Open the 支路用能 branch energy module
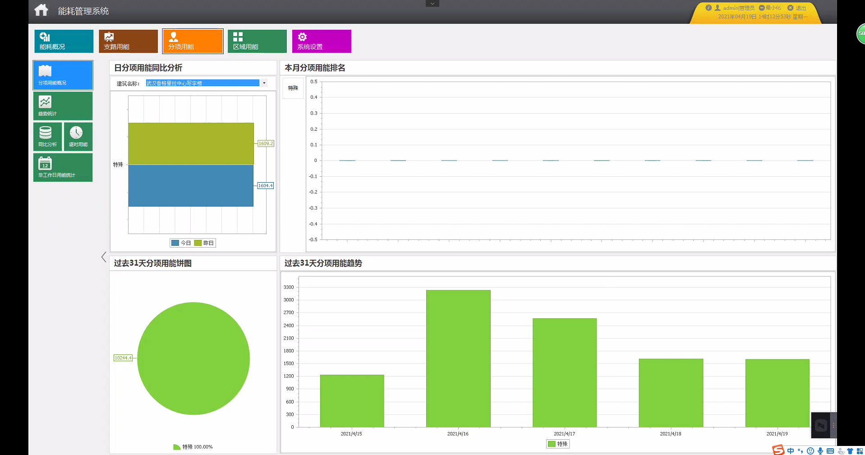Screen dimensions: 865x455 click(x=128, y=41)
